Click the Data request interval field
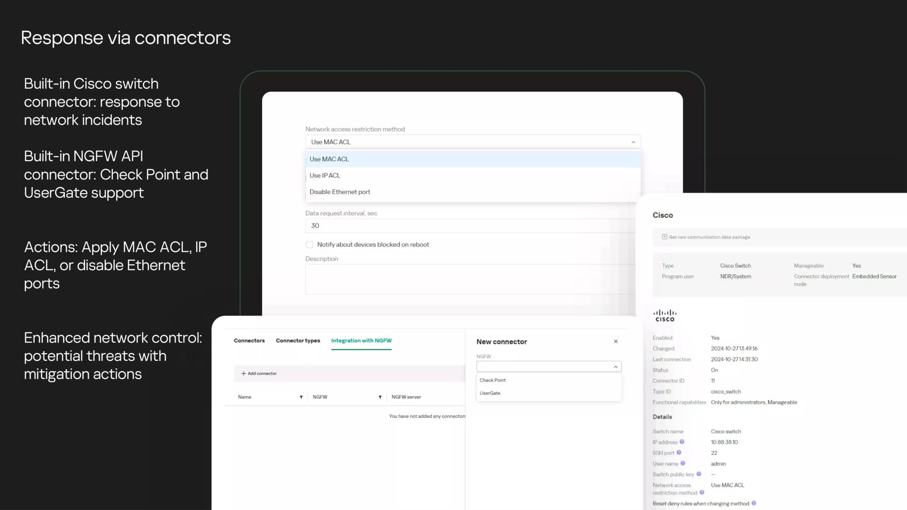The image size is (907, 510). pos(470,226)
